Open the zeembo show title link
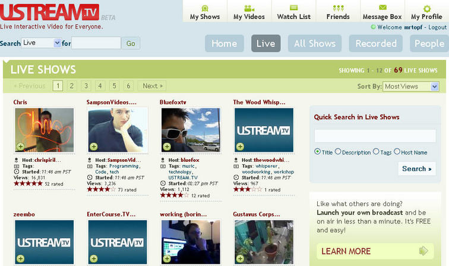Image resolution: width=449 pixels, height=266 pixels. click(24, 214)
